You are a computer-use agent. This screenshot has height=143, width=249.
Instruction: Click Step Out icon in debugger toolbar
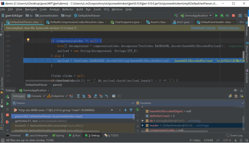95,96
